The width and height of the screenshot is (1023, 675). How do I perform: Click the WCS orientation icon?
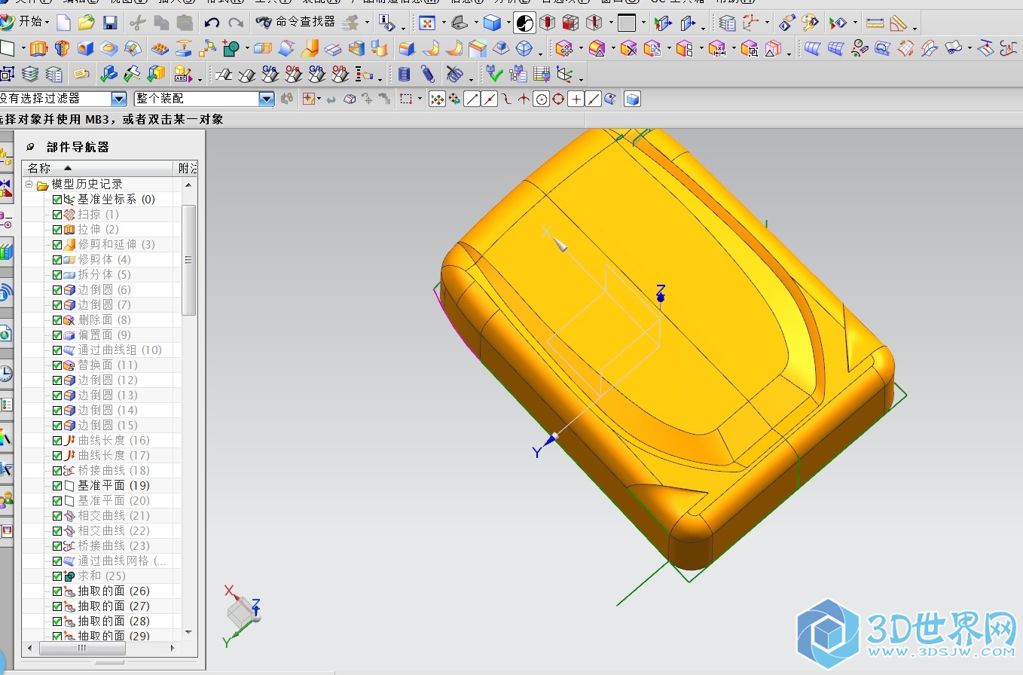click(x=750, y=23)
